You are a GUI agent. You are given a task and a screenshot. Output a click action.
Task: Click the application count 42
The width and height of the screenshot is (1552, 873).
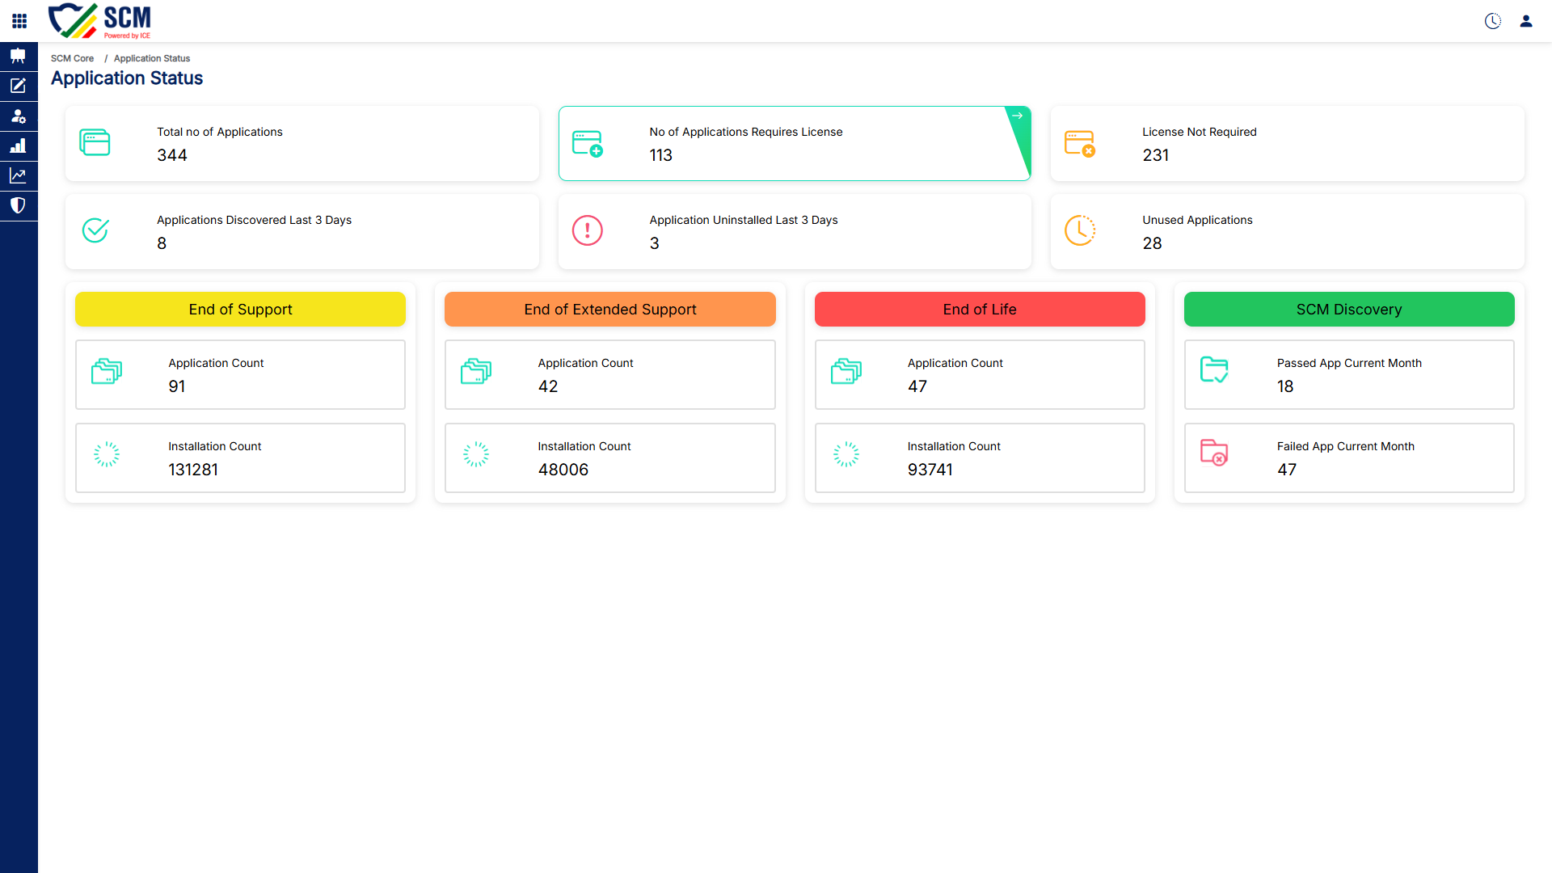[x=548, y=386]
